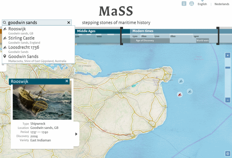Viewport: 232px width, 158px height.
Task: Switch language to English
Action: pos(202,4)
